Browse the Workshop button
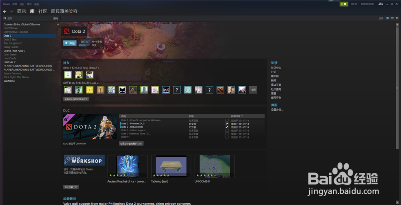The image size is (401, 205). pos(71,187)
